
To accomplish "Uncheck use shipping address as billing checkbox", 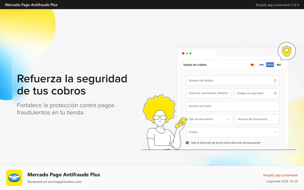I will pos(187,143).
